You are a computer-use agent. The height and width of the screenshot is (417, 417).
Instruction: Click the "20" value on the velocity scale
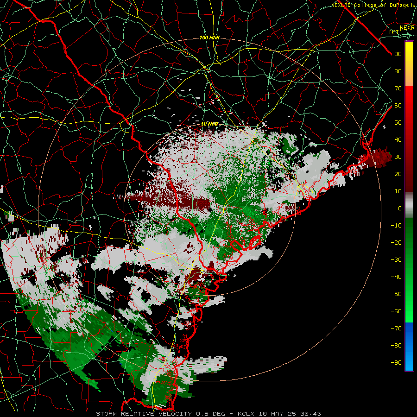click(x=398, y=174)
